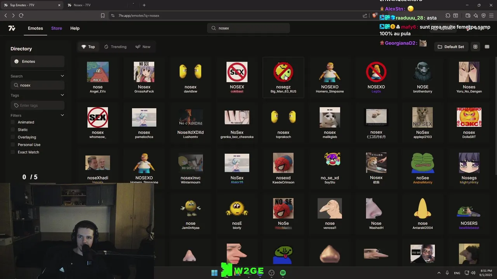Screen dimensions: 497x279
Task: Open a new browser tab with plus
Action: pyautogui.click(x=144, y=5)
